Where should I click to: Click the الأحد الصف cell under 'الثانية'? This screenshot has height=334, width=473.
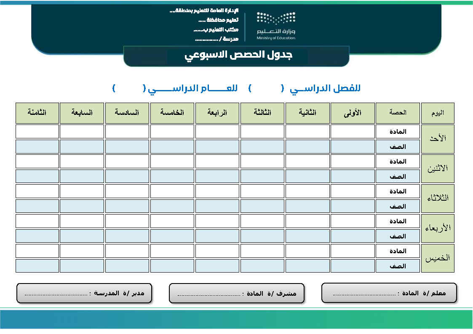click(x=307, y=147)
